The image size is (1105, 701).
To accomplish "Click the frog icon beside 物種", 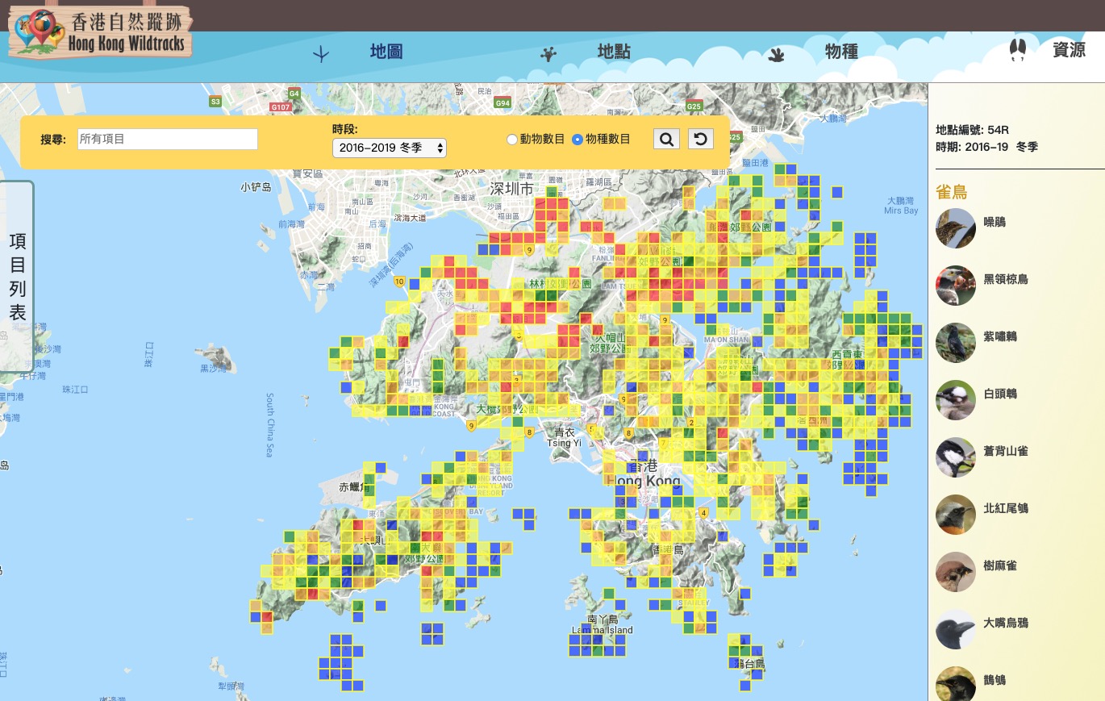I will [777, 56].
